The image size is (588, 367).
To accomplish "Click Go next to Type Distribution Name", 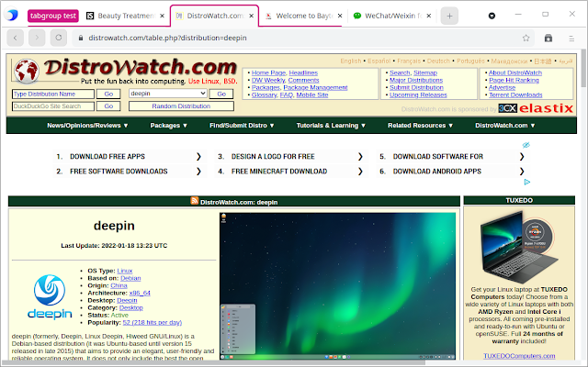I will 108,94.
